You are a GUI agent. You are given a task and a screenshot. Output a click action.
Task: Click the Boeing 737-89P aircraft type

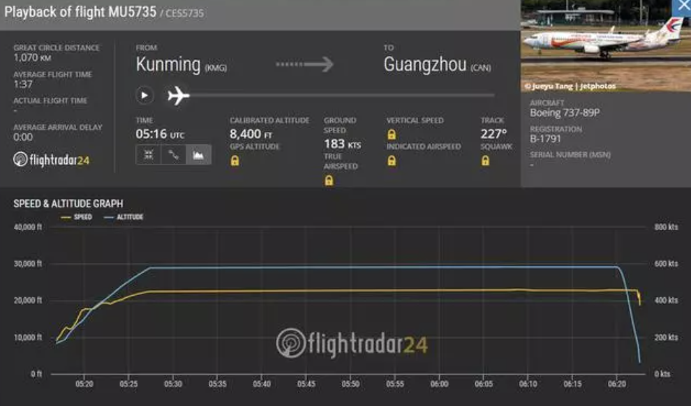565,113
